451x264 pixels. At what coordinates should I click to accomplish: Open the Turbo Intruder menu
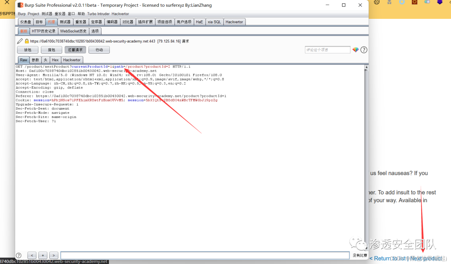[x=99, y=14]
